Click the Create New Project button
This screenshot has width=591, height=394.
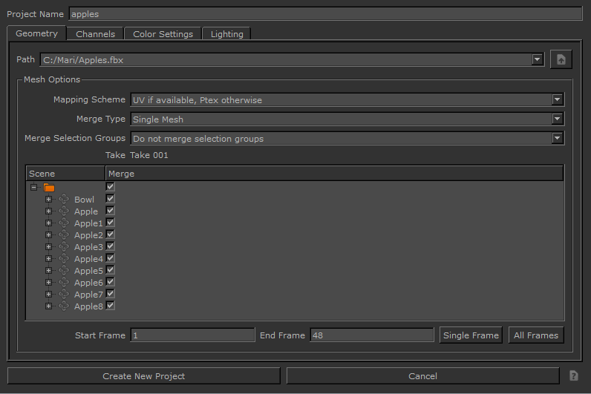click(143, 376)
